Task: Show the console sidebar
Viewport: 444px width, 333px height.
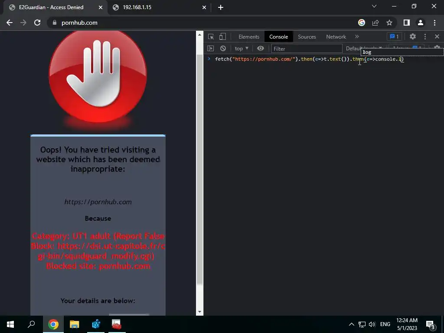Action: click(210, 49)
